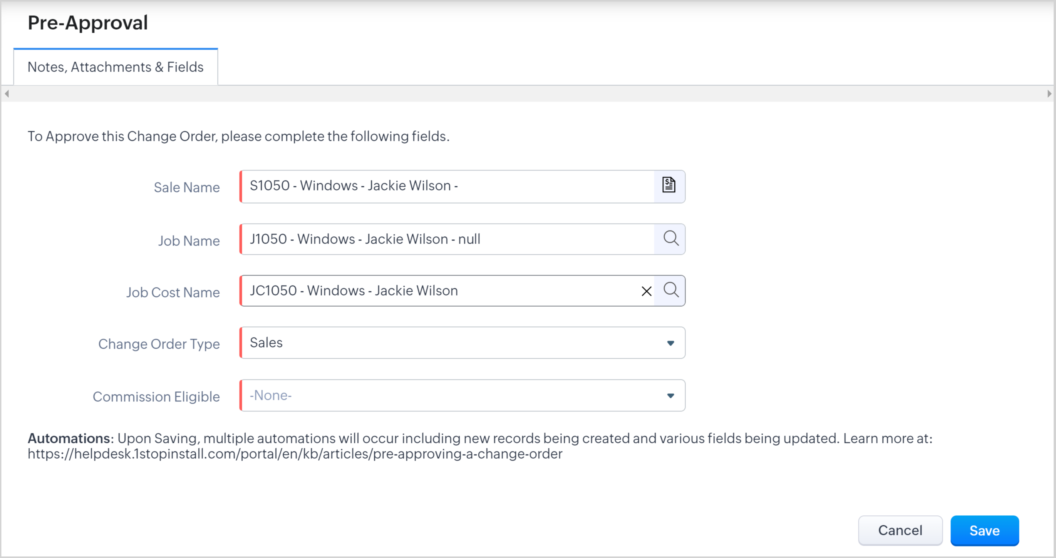Switch to Notes, Attachments & Fields tab
This screenshot has height=558, width=1056.
pyautogui.click(x=115, y=67)
